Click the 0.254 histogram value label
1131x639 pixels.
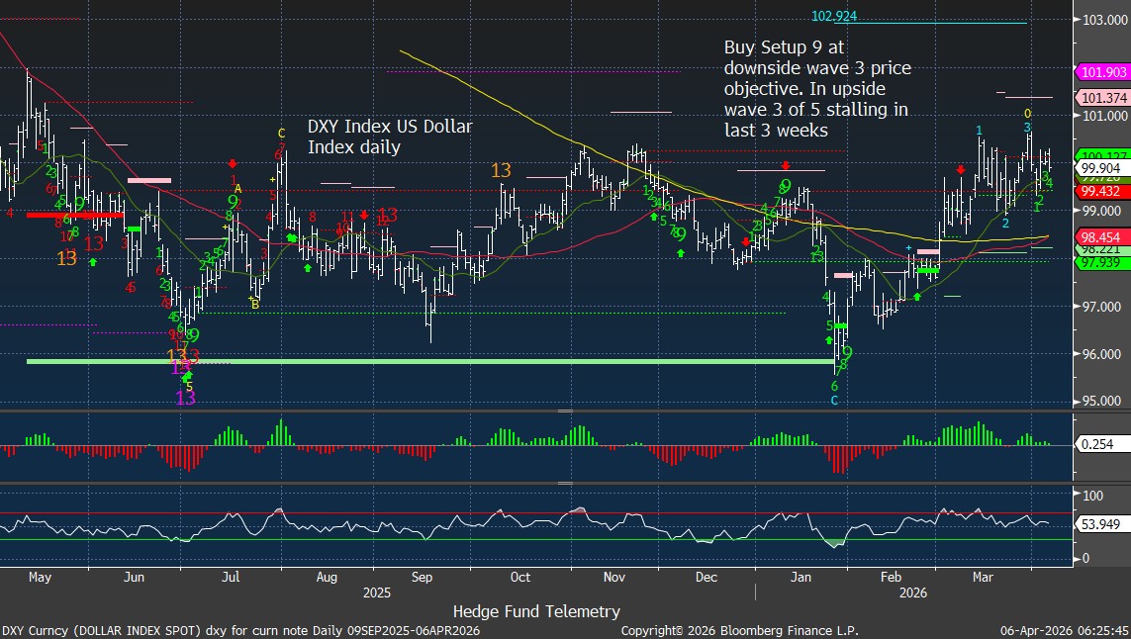(1094, 446)
